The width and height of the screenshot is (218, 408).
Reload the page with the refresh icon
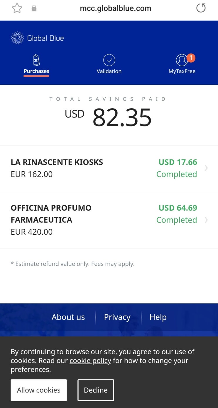tap(201, 8)
